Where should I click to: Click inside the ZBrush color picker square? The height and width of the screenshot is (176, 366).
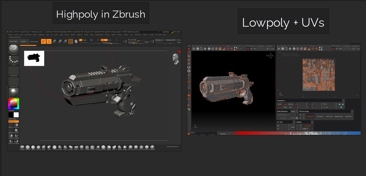point(14,104)
